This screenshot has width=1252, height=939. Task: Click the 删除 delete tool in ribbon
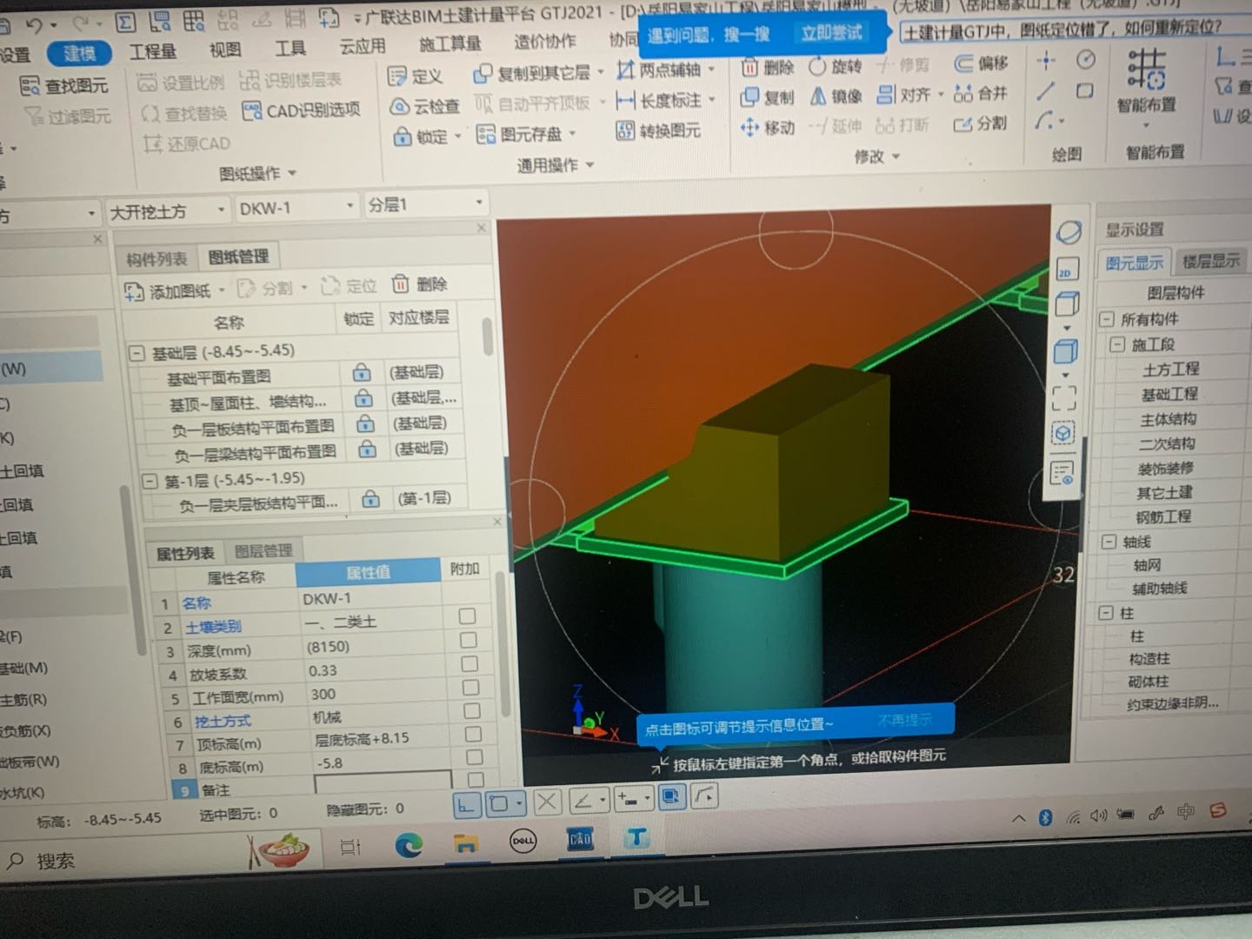pos(767,67)
